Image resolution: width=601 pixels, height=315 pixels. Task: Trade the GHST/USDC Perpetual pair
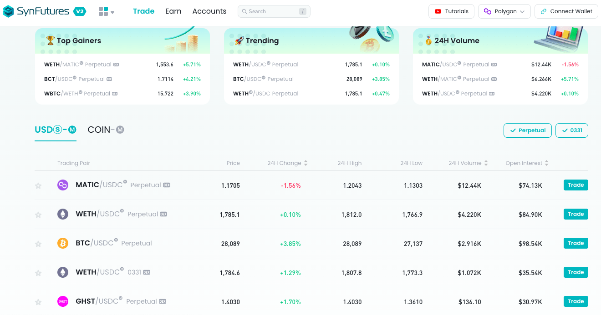pos(576,301)
